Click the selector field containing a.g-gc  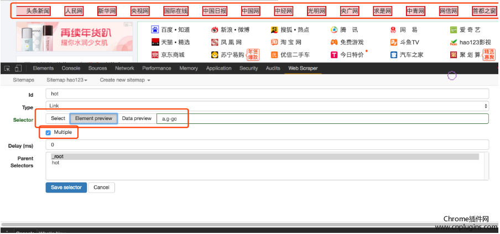(x=322, y=118)
